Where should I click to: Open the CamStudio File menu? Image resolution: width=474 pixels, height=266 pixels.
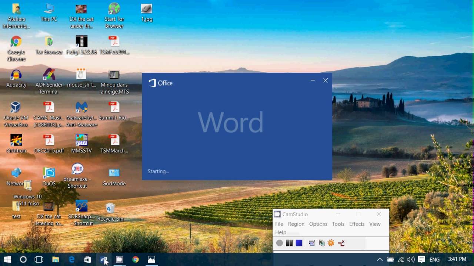point(279,224)
